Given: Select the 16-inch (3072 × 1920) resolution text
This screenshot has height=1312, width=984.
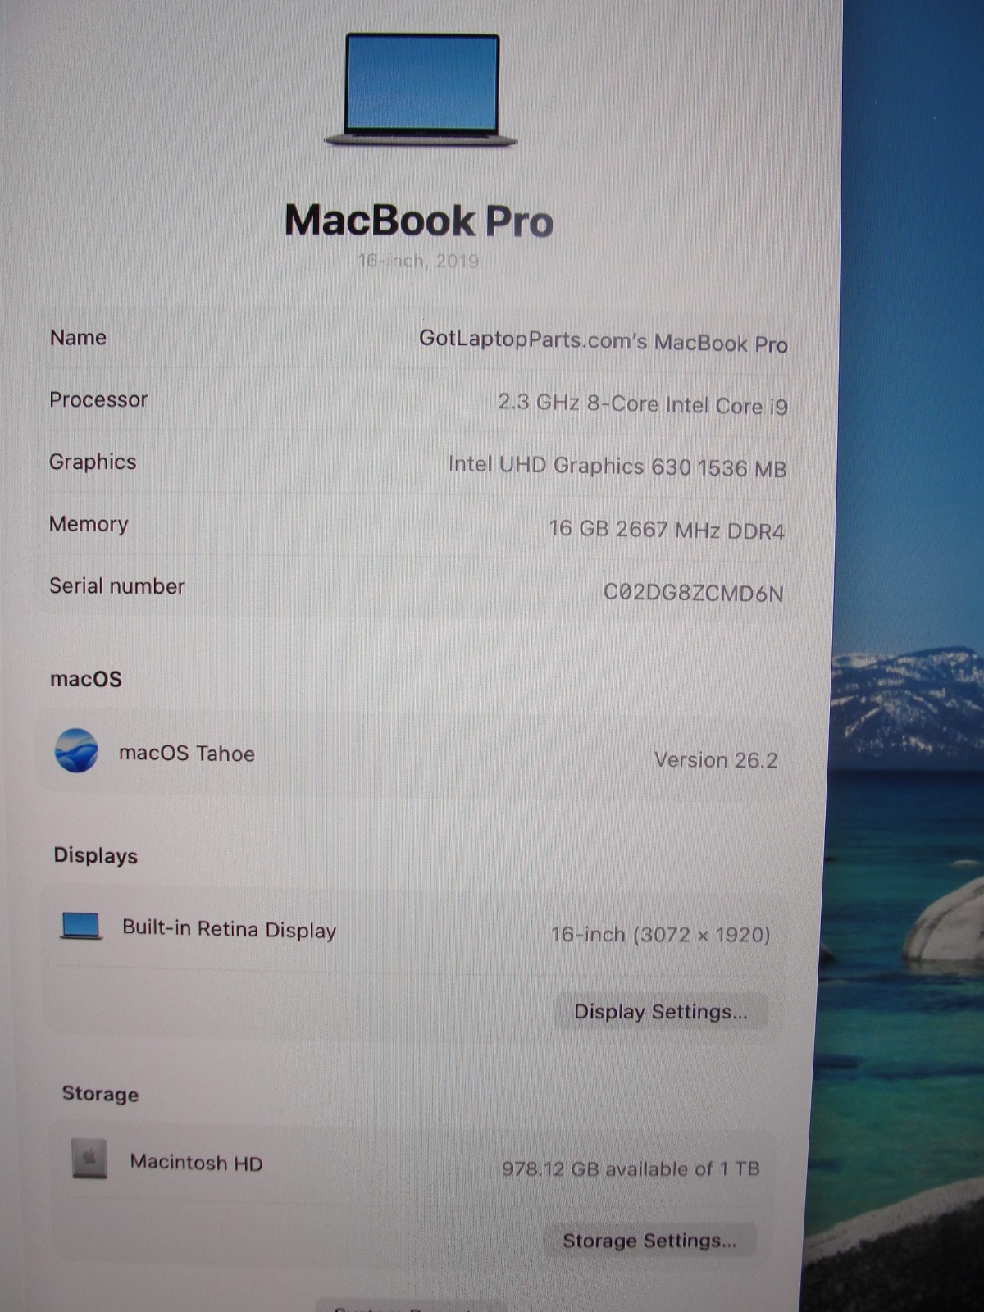Looking at the screenshot, I should [661, 935].
